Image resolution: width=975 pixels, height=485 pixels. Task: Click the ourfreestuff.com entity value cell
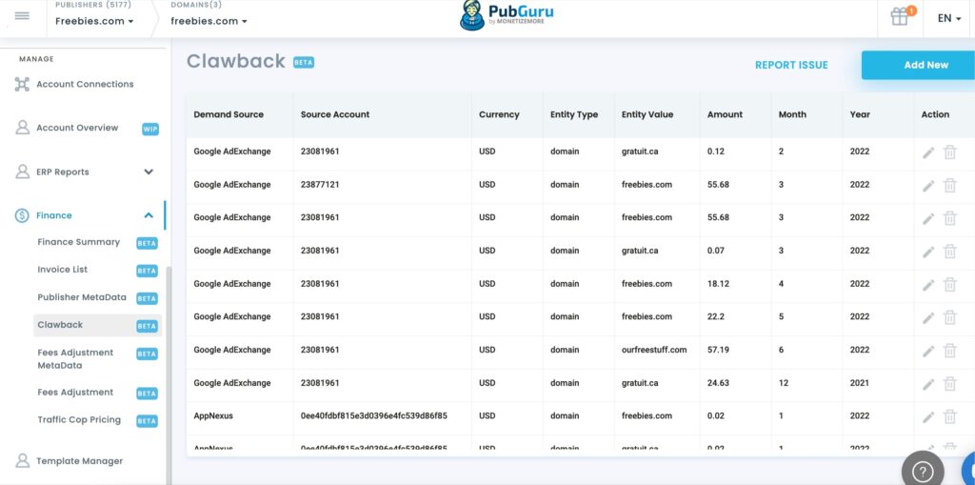click(654, 350)
